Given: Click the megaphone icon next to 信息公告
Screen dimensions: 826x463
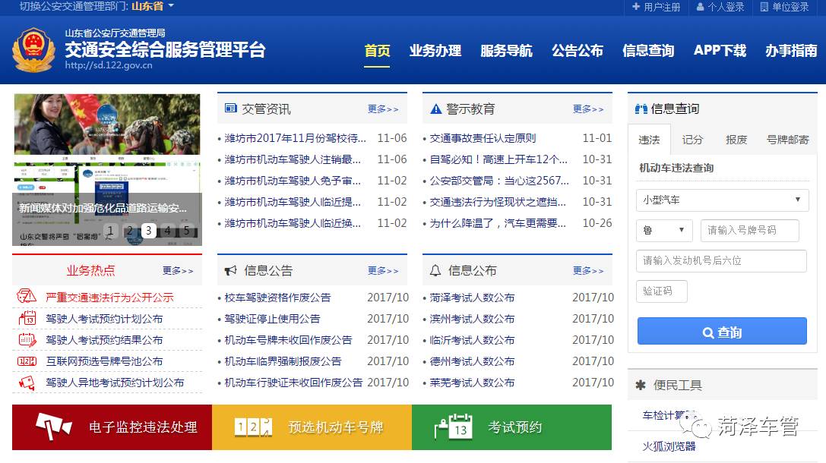Looking at the screenshot, I should (x=229, y=269).
